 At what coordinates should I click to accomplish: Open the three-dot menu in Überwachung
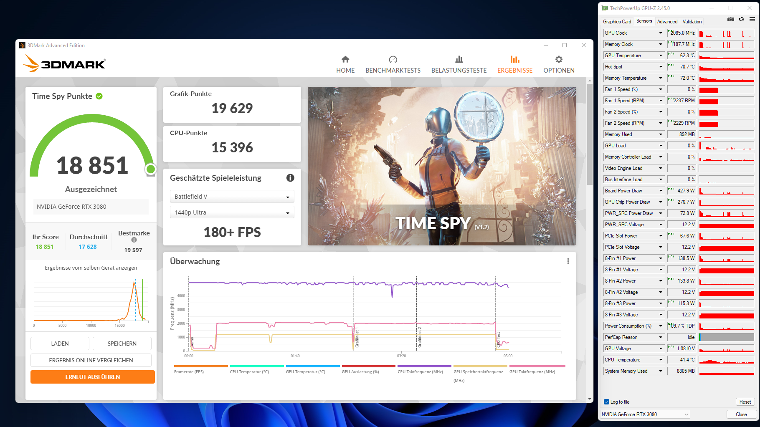click(568, 261)
